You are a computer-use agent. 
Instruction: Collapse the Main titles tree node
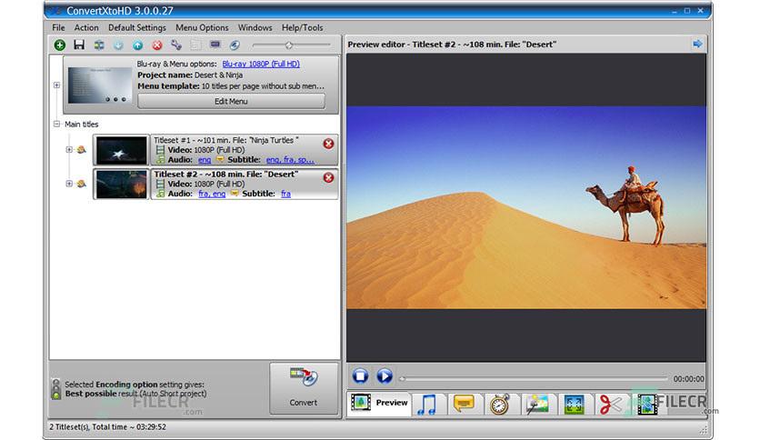(x=56, y=124)
